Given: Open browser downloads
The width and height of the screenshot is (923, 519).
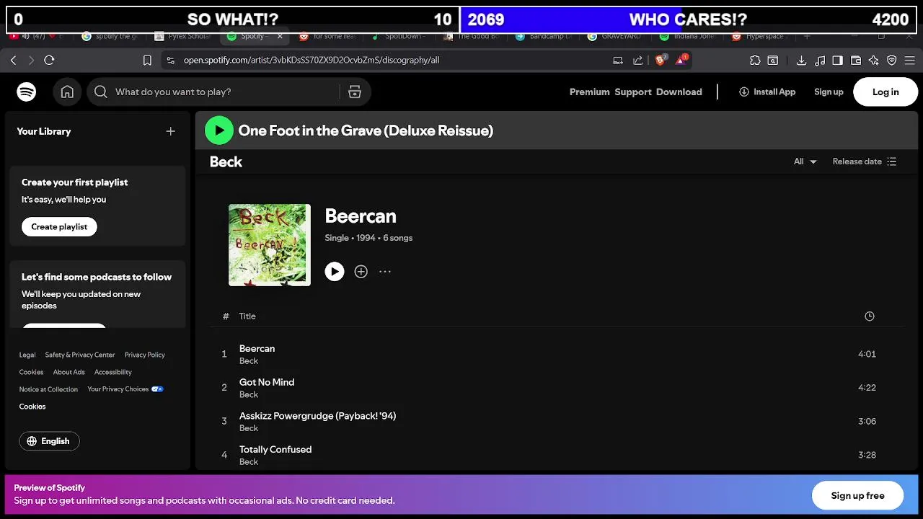Looking at the screenshot, I should (x=801, y=61).
